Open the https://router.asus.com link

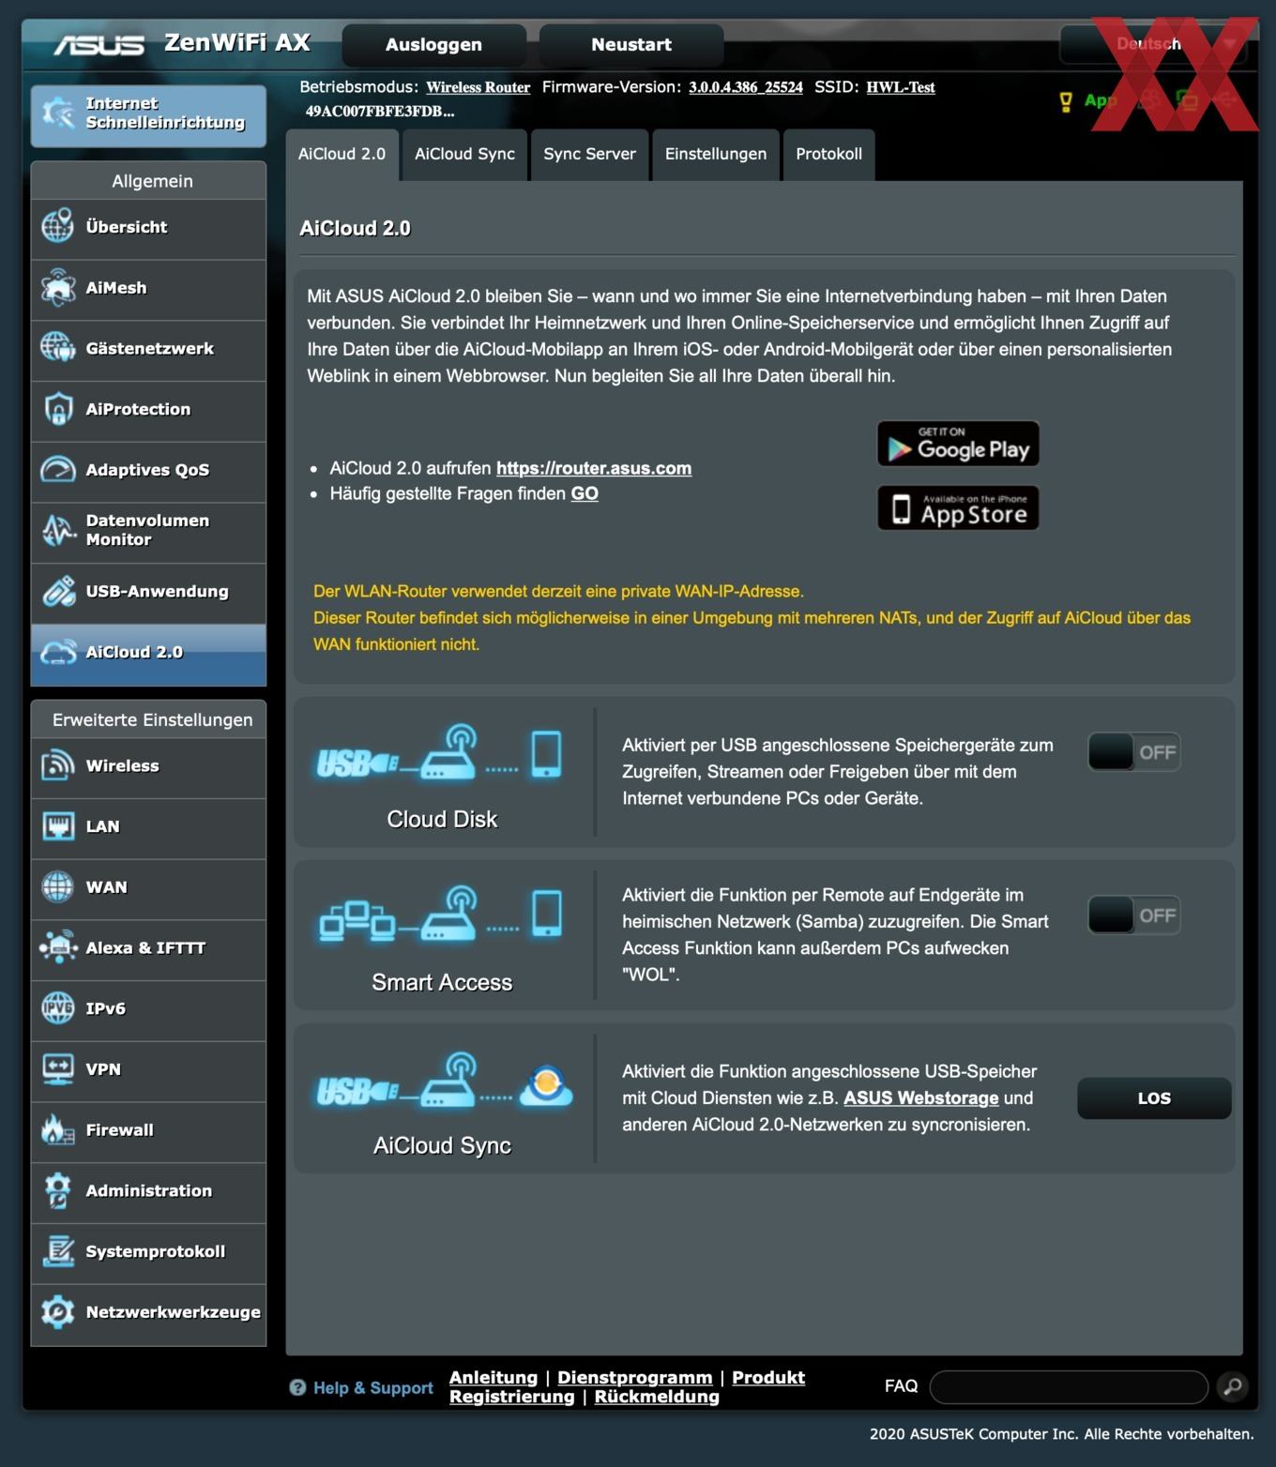tap(594, 468)
